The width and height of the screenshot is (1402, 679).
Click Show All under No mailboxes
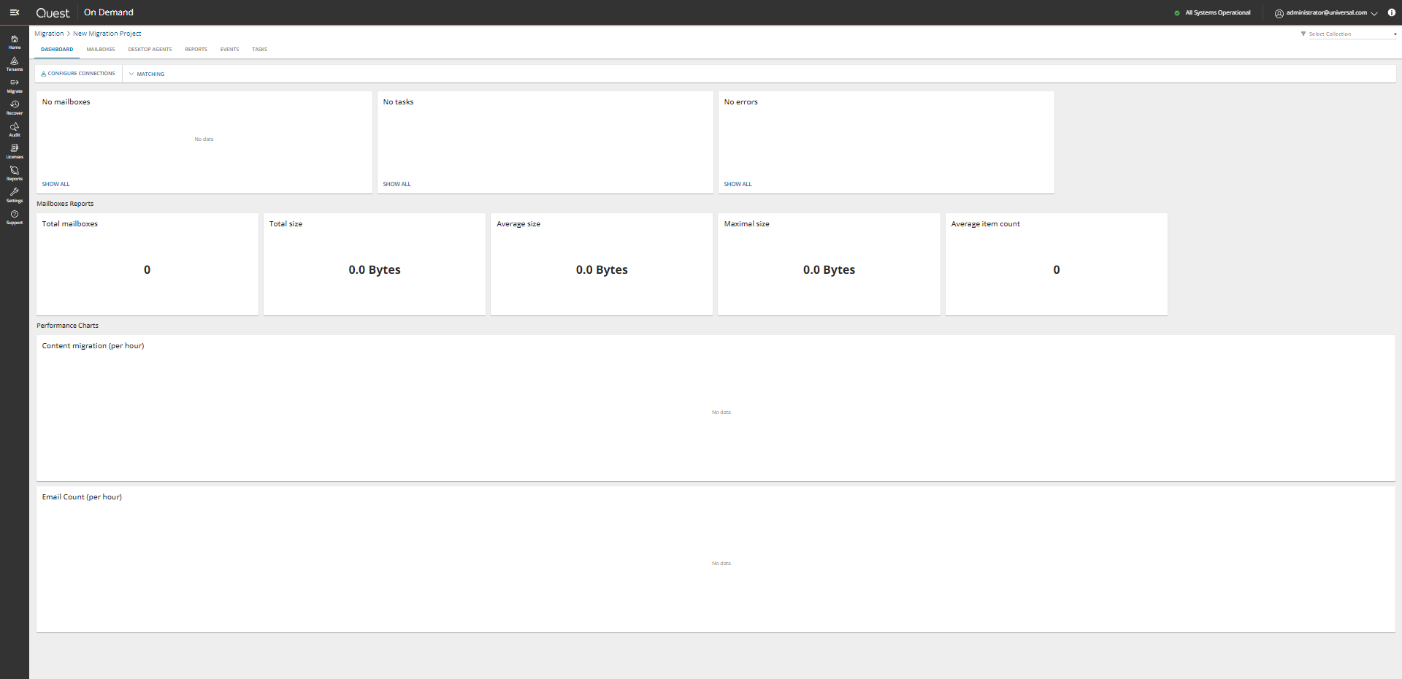tap(56, 184)
